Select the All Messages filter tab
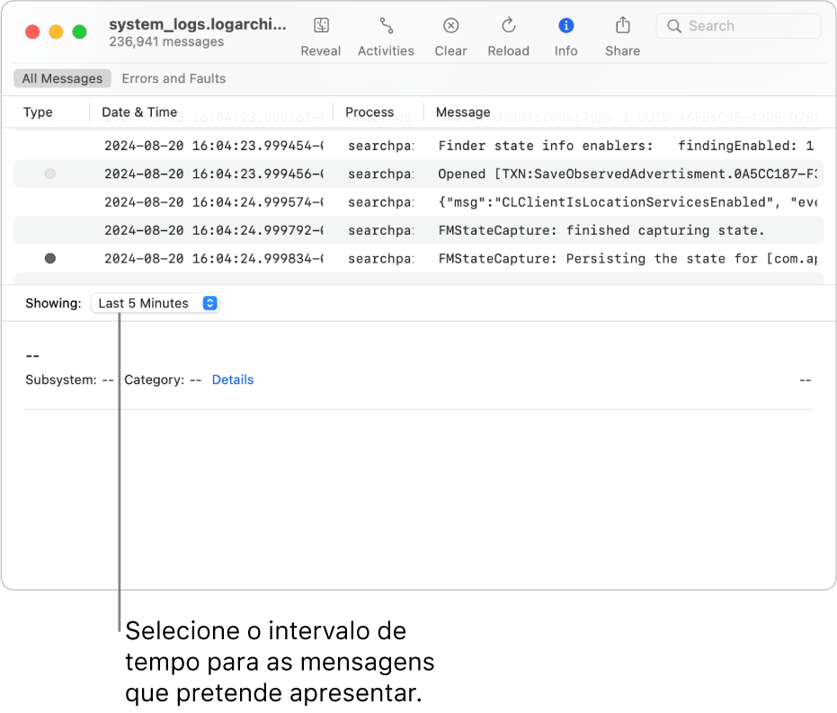 pyautogui.click(x=62, y=78)
